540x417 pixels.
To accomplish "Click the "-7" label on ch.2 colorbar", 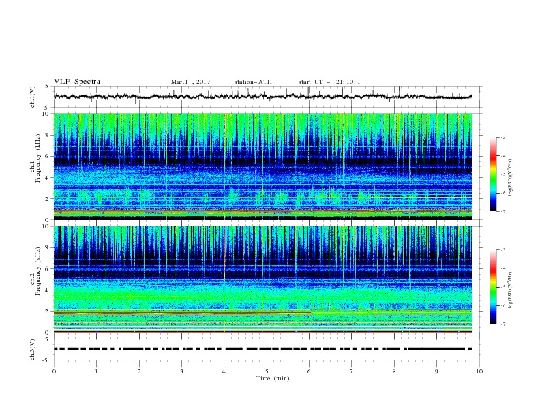I will tap(503, 324).
